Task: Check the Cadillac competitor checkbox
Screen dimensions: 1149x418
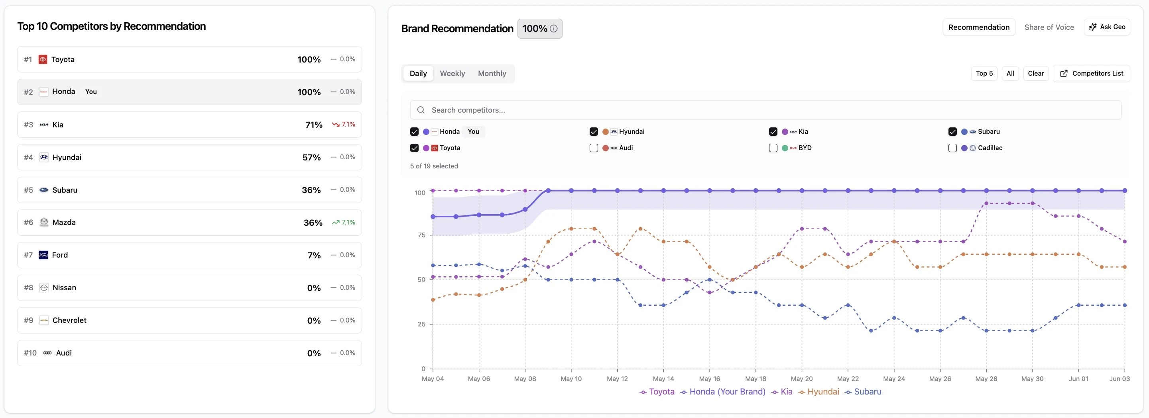Action: click(952, 148)
